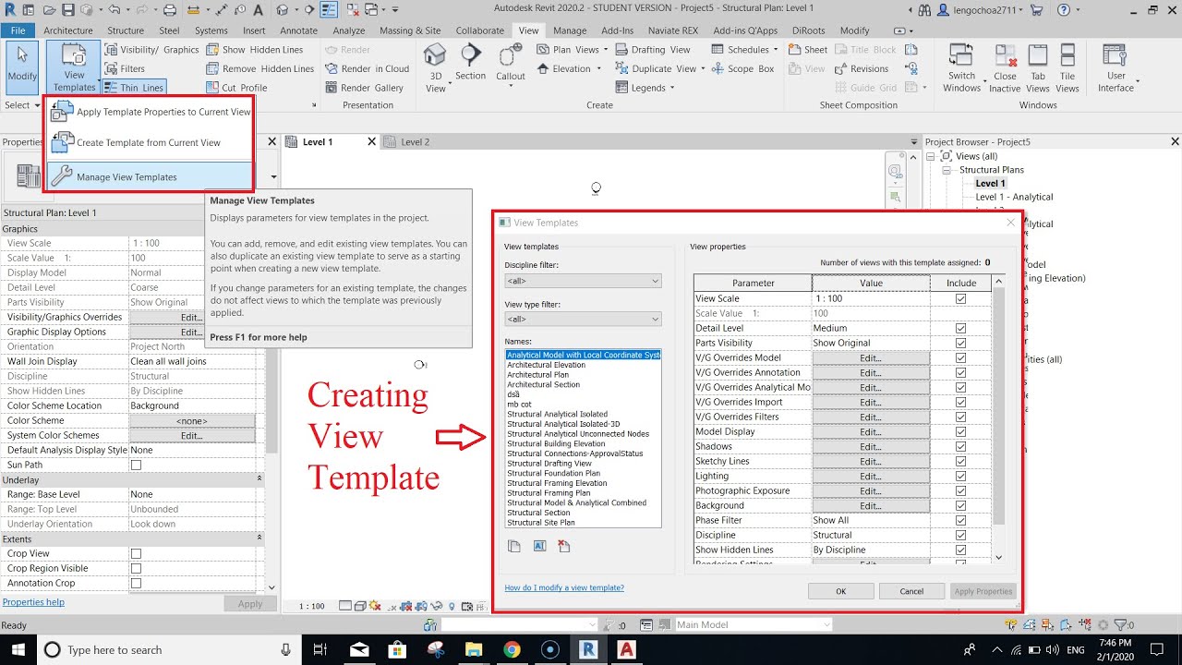Uncheck Include for Detail Level
Image resolution: width=1182 pixels, height=665 pixels.
(x=961, y=328)
